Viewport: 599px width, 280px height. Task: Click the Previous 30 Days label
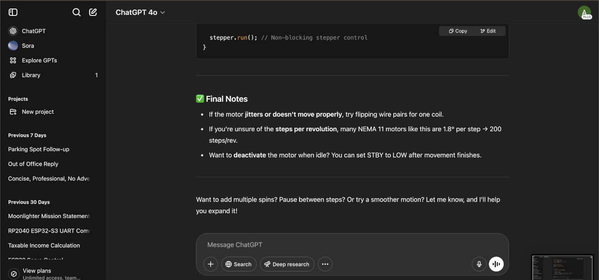pos(29,202)
